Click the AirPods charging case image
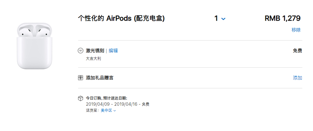Viewport: 313px width, 131px height. pyautogui.click(x=34, y=46)
